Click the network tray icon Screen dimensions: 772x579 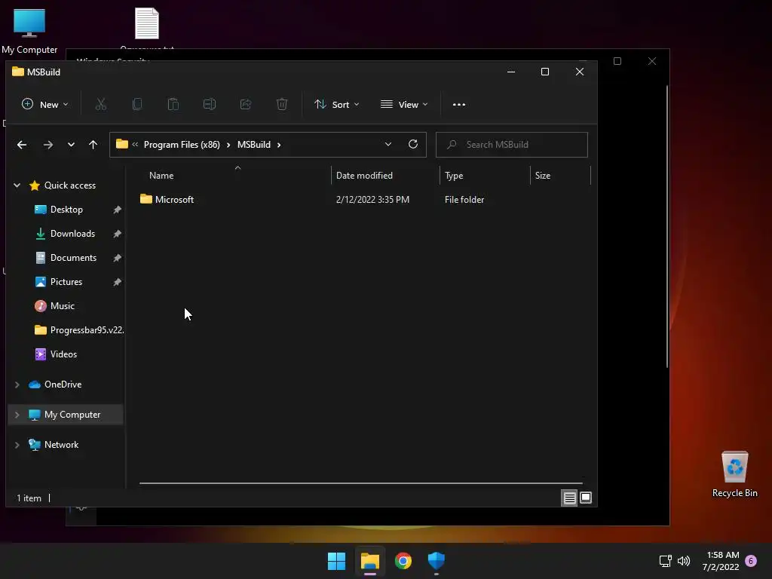(665, 561)
